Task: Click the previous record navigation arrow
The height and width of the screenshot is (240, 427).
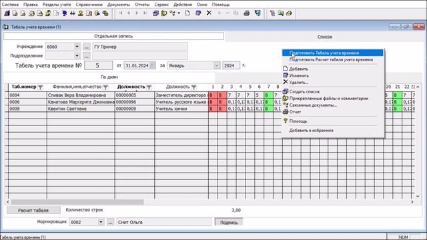Action: click(x=129, y=13)
